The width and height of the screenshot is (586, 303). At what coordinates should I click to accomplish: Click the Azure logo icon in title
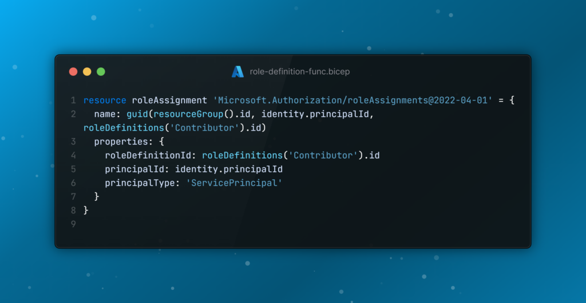pyautogui.click(x=237, y=71)
